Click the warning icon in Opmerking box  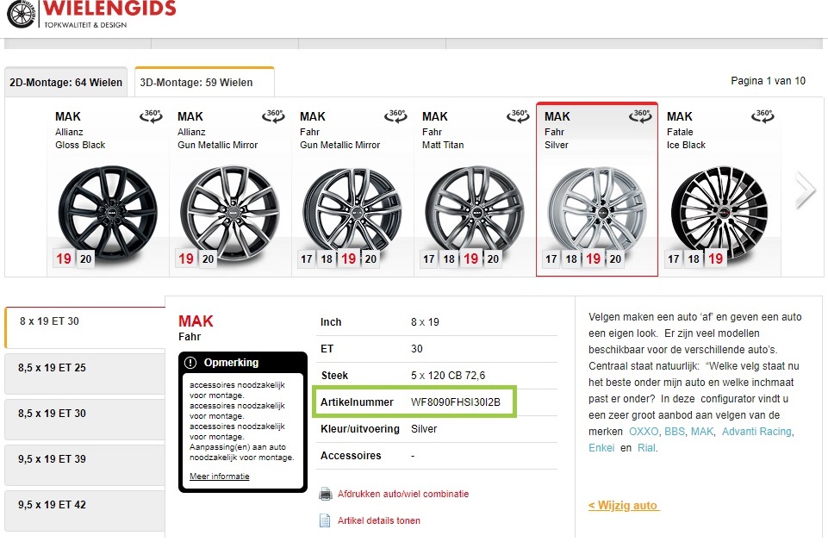tap(190, 363)
